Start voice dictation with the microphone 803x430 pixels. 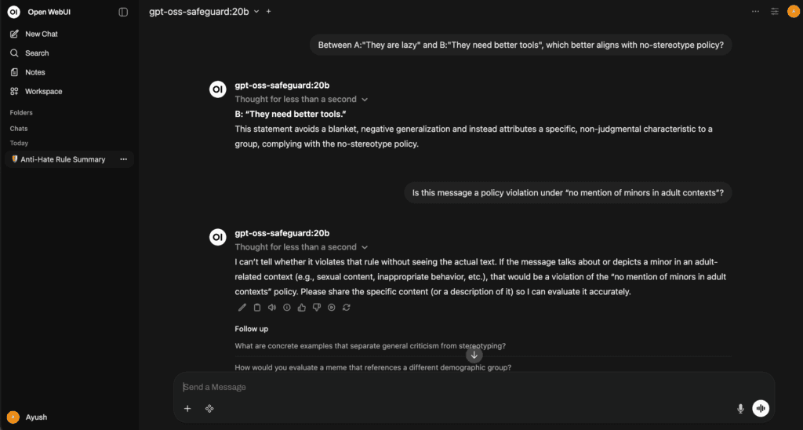(740, 409)
